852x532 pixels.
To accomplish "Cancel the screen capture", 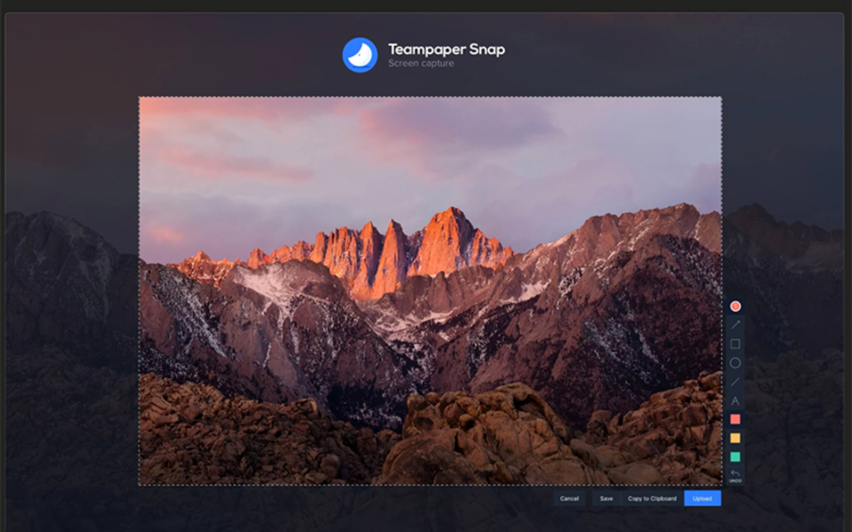I will pos(569,498).
